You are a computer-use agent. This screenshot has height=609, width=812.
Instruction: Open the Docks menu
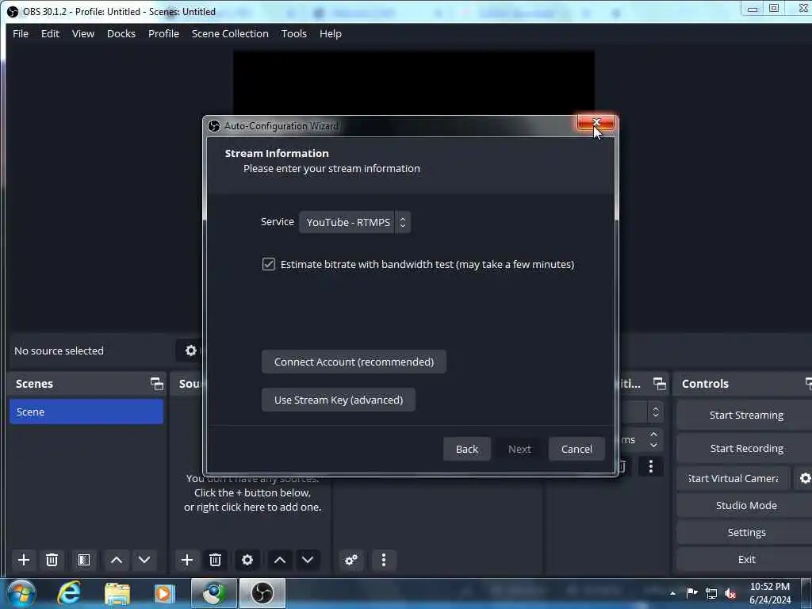point(121,33)
